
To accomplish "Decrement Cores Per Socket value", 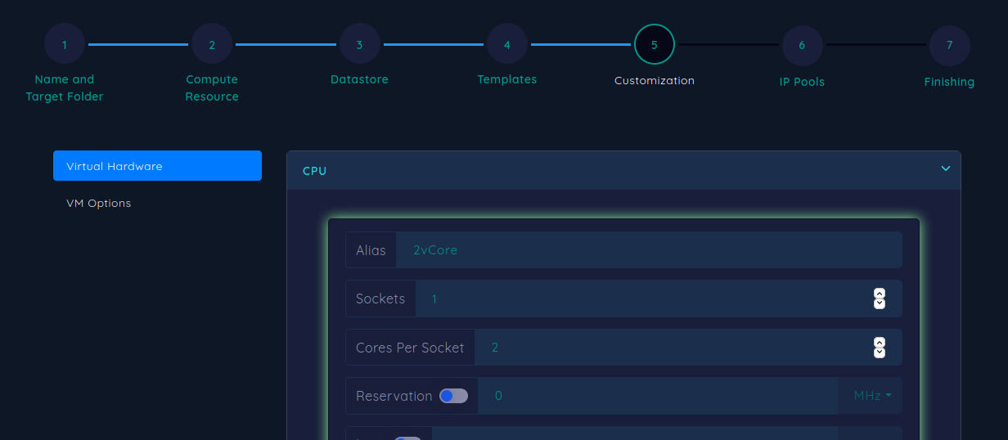I will point(880,352).
